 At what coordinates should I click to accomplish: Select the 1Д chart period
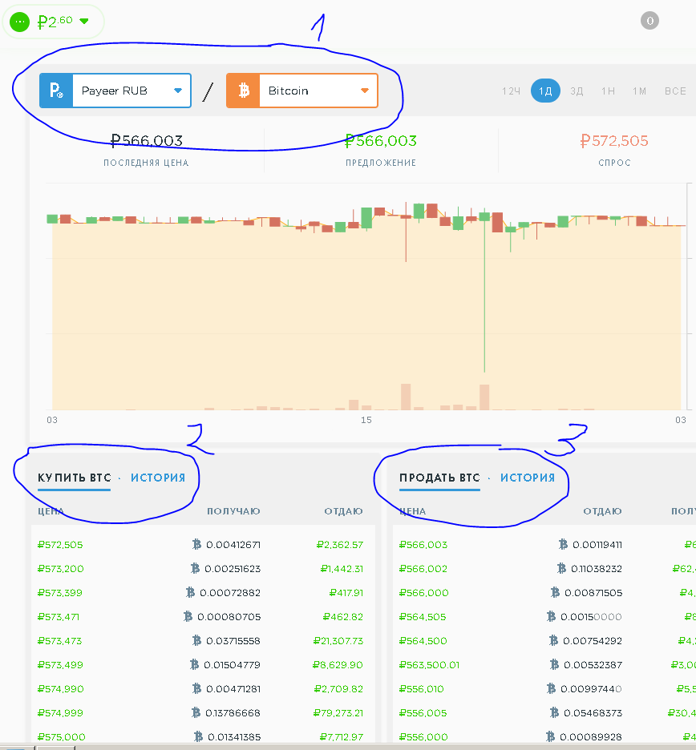[545, 91]
